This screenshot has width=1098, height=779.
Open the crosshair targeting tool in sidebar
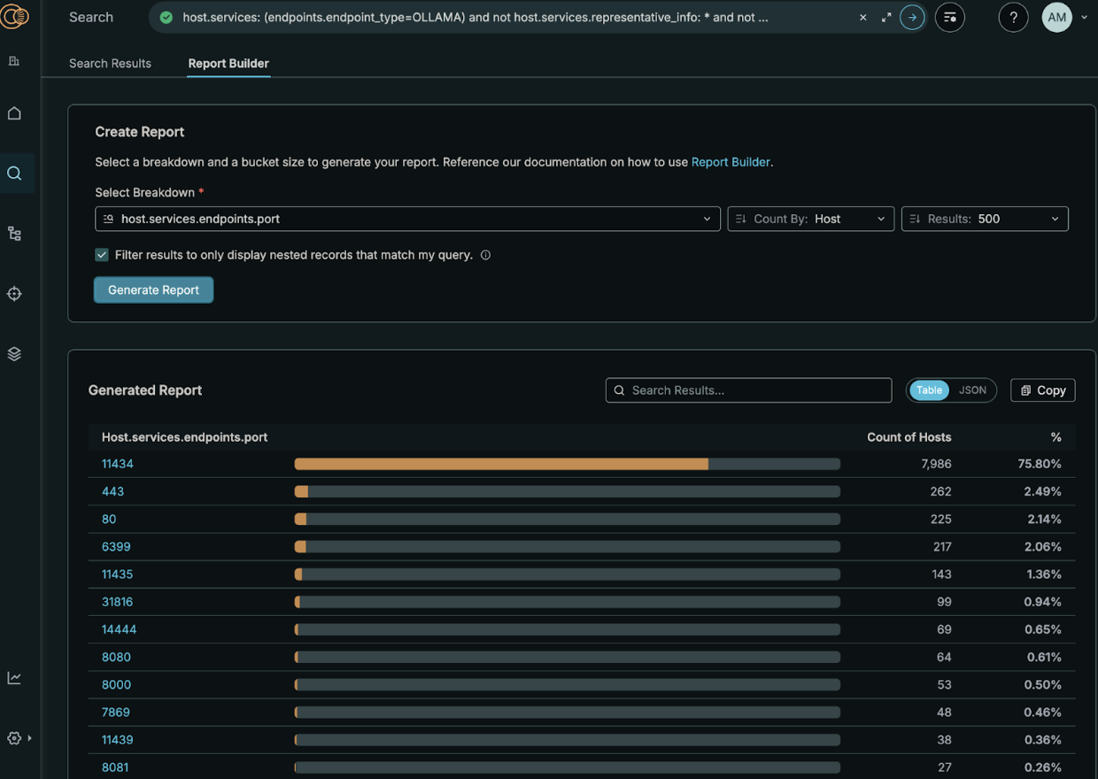click(13, 293)
